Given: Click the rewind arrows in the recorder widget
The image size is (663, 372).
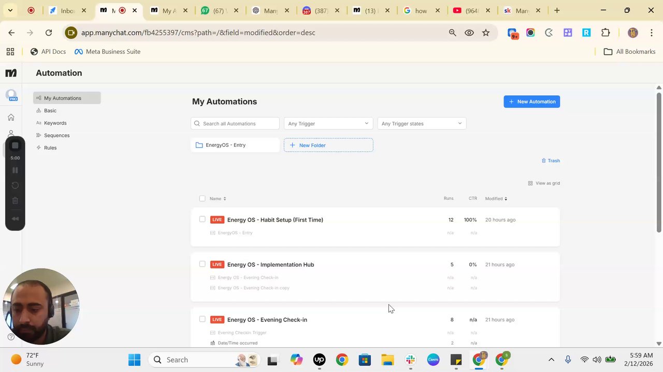Looking at the screenshot, I should pos(15,219).
